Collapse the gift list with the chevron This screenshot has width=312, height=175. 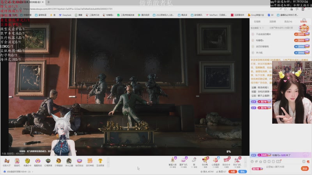click(x=245, y=162)
